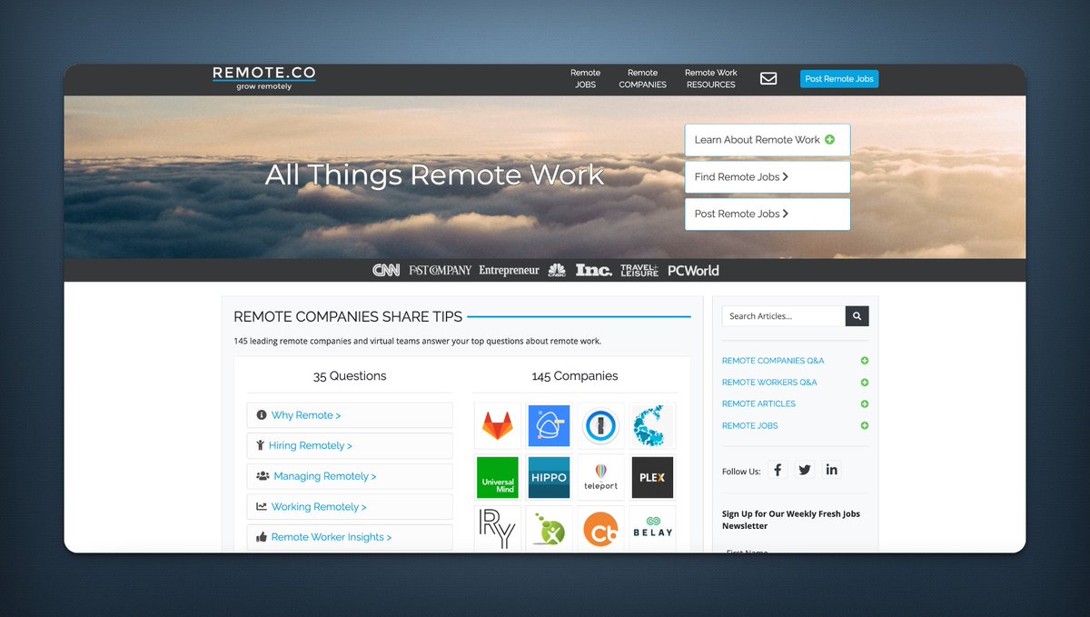Click the PCWorld press logo
1090x617 pixels.
693,270
